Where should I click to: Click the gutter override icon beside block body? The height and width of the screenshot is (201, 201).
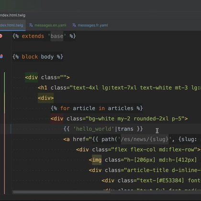tap(1, 56)
